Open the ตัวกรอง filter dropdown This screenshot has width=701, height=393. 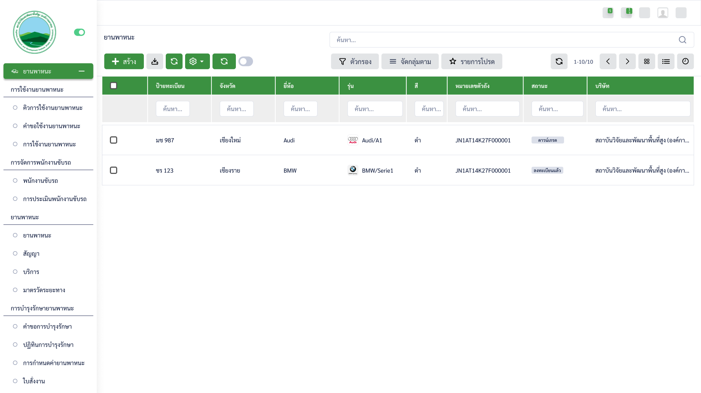[355, 62]
